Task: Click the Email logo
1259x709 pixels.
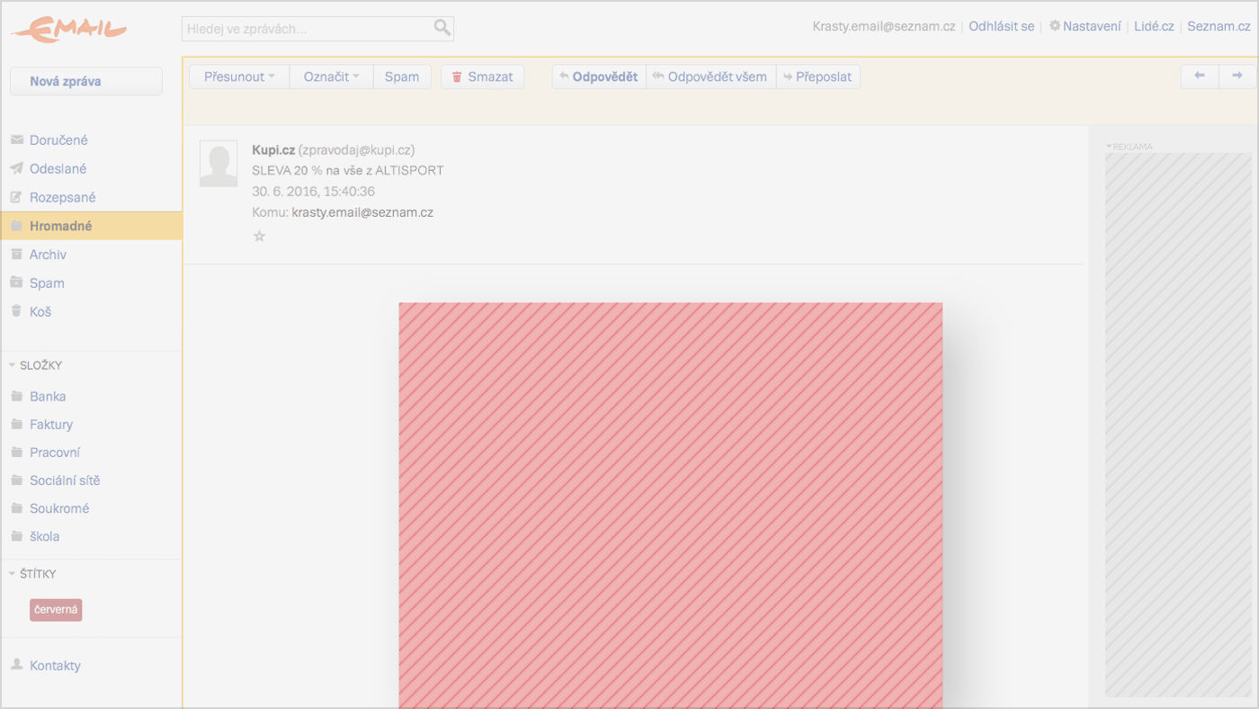Action: click(69, 29)
